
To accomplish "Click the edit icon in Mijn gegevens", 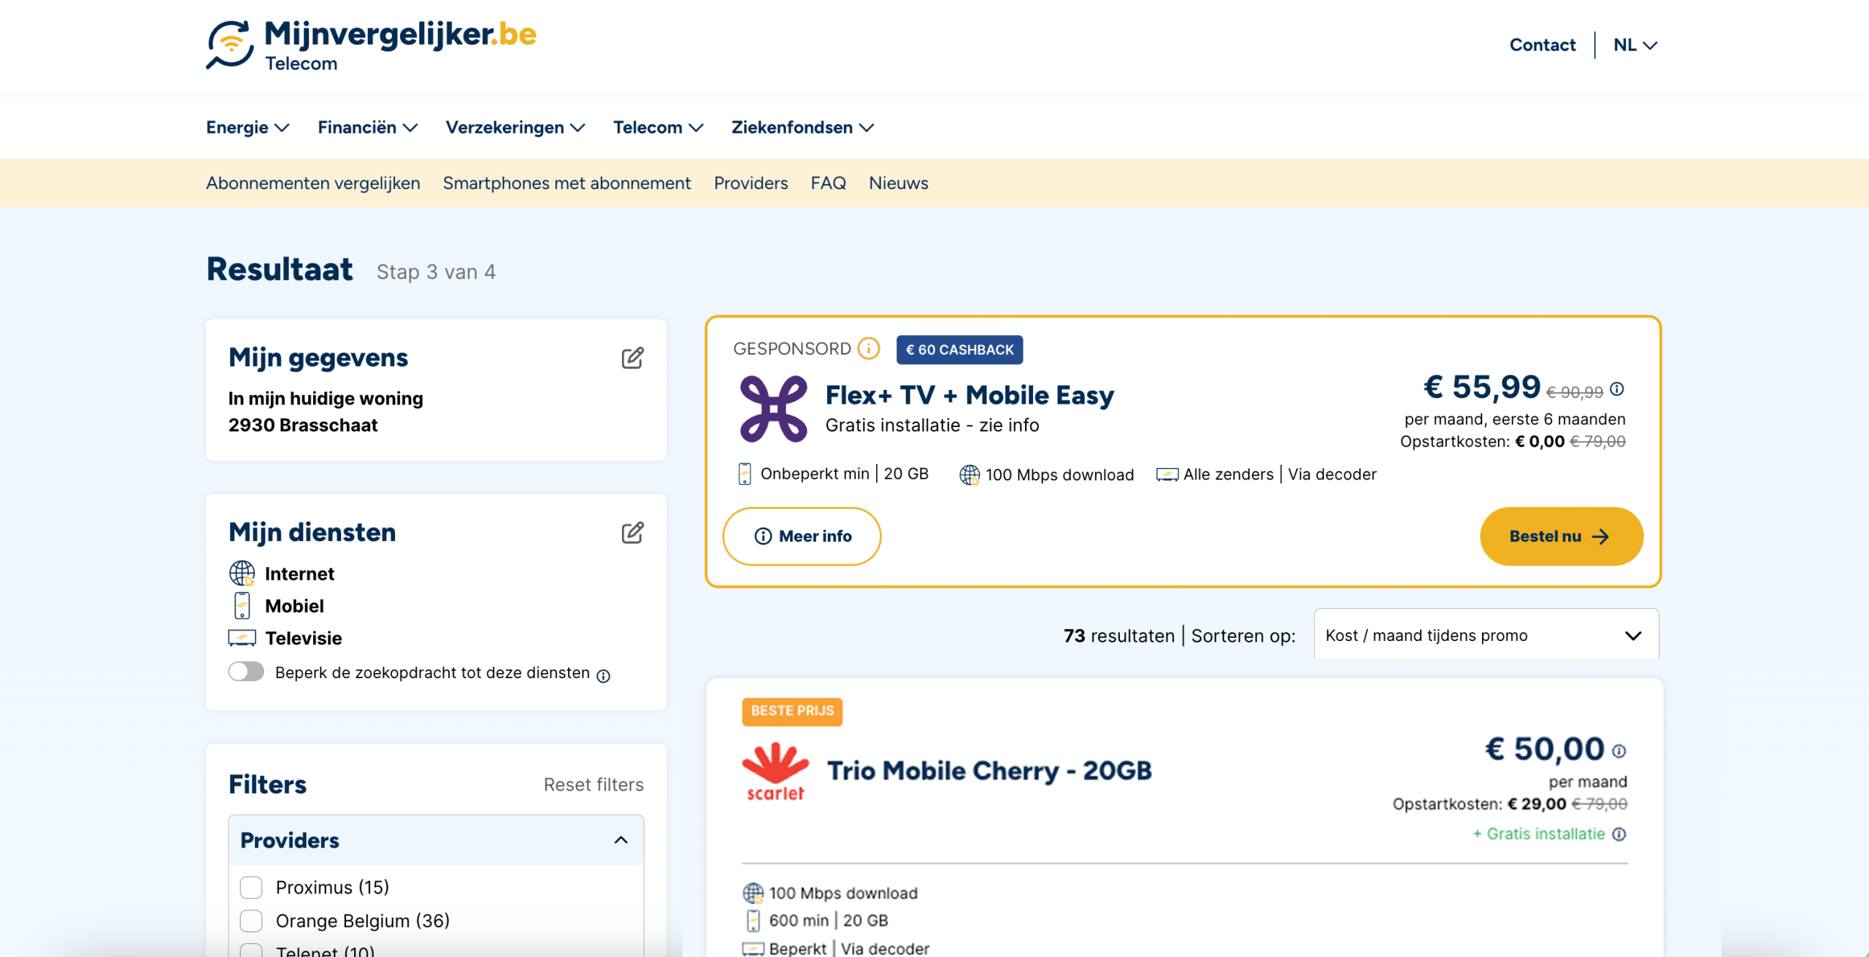I will coord(632,358).
